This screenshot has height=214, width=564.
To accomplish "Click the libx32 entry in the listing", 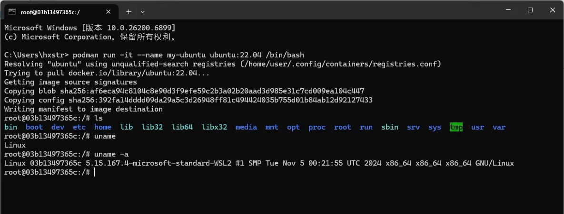I will [x=214, y=127].
